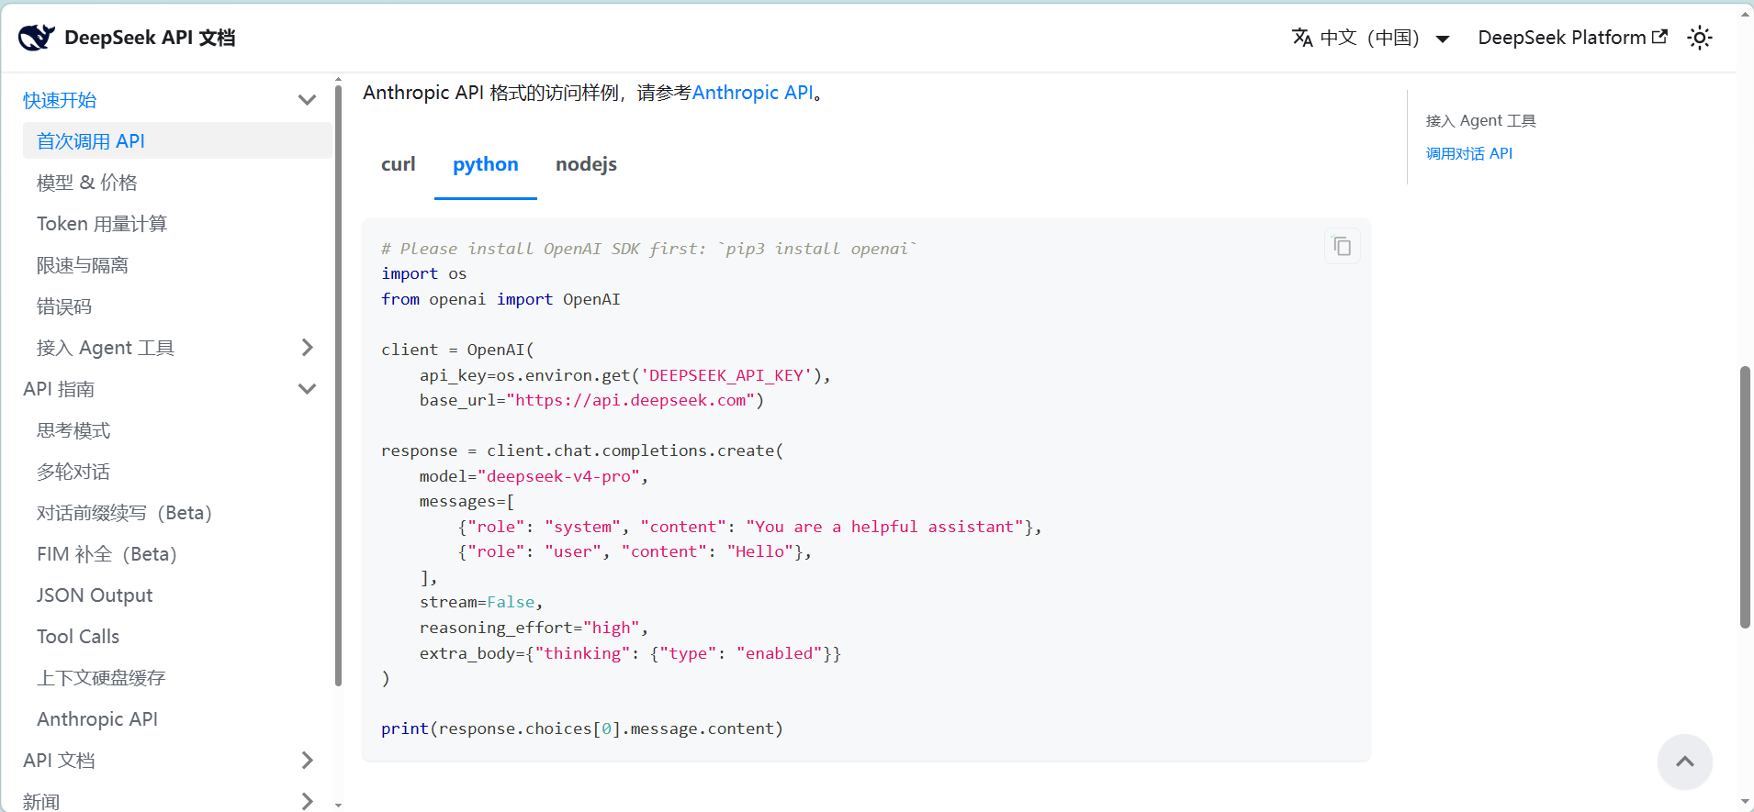
Task: Click the DeepSeek whale logo
Action: pyautogui.click(x=37, y=38)
